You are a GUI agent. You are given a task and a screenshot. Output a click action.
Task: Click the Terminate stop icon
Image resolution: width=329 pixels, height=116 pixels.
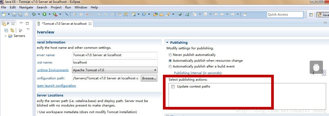tap(87, 14)
